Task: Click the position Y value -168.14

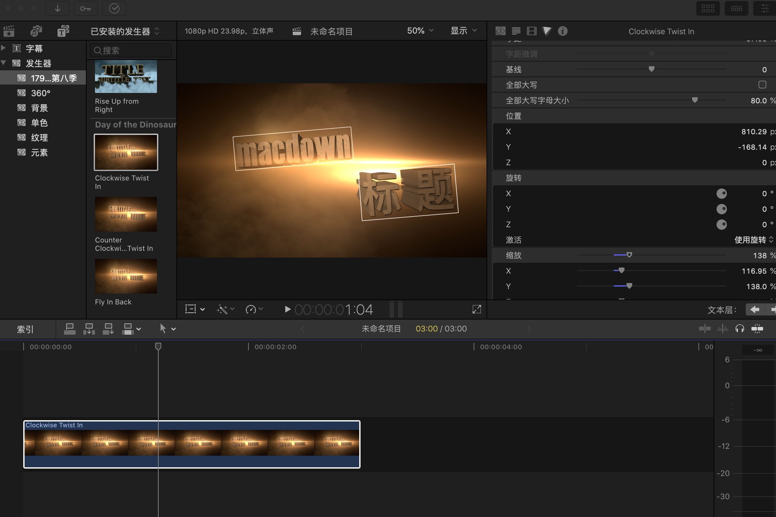Action: tap(752, 147)
